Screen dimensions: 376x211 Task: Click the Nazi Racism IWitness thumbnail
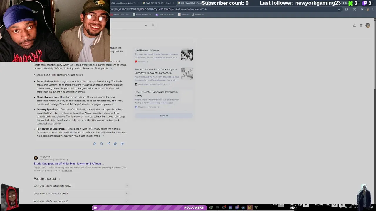187,55
